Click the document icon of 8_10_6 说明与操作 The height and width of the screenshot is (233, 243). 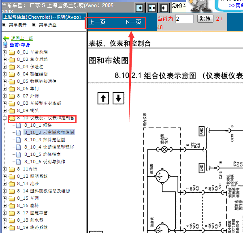coord(19,162)
